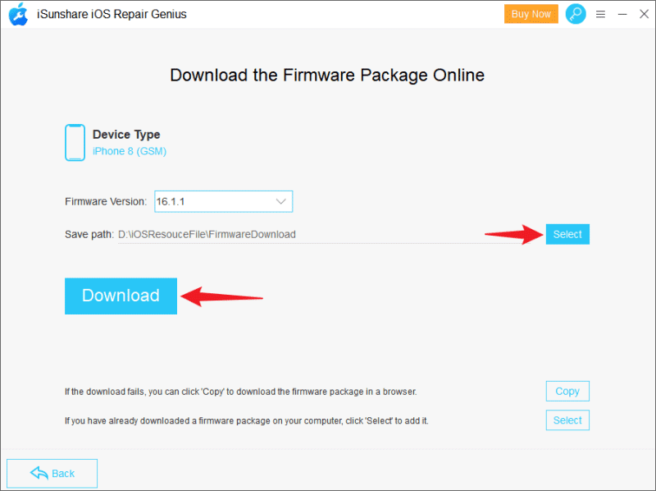Click Select next to Save path
This screenshot has height=491, width=656.
point(567,234)
